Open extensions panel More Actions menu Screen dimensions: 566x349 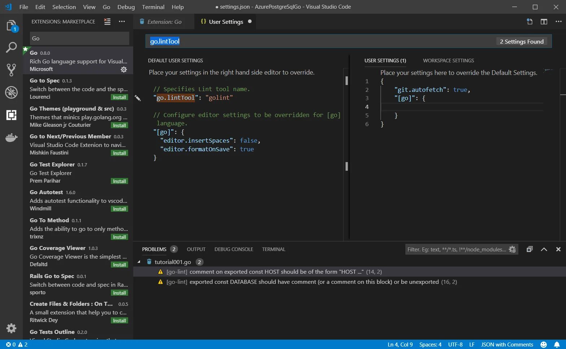[x=122, y=22]
